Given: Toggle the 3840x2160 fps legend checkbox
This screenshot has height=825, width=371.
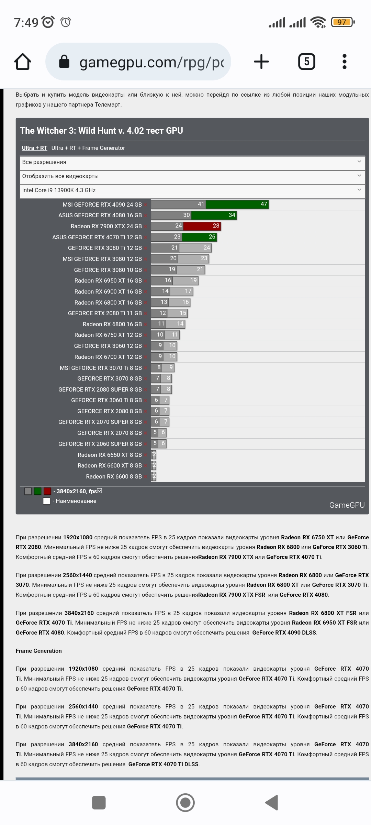Looking at the screenshot, I should tap(100, 491).
